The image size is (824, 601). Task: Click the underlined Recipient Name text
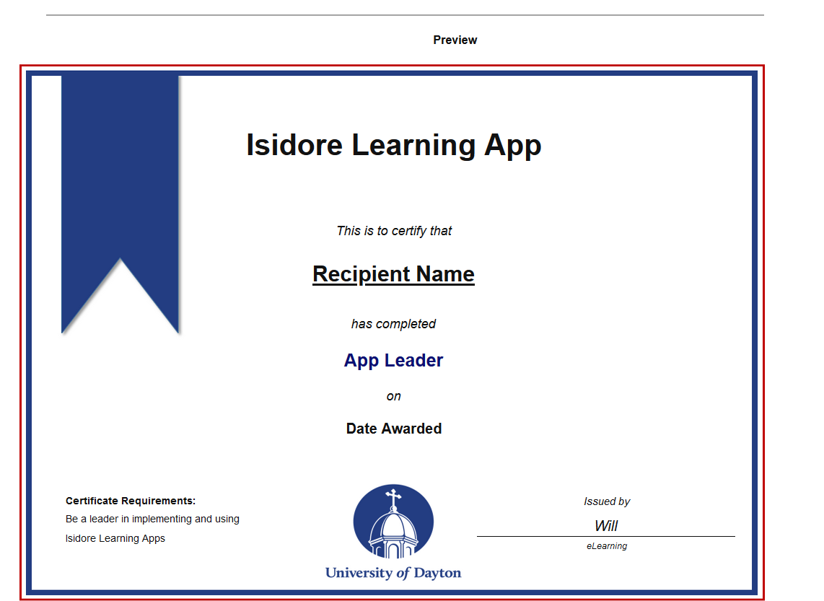pos(393,274)
